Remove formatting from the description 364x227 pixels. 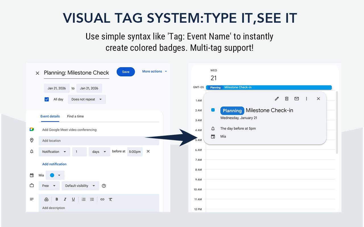click(110, 199)
